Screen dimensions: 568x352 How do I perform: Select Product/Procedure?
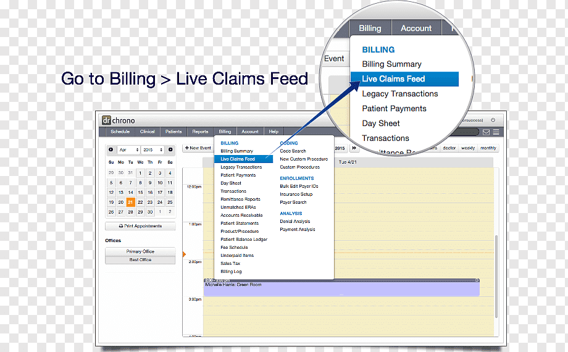[240, 232]
